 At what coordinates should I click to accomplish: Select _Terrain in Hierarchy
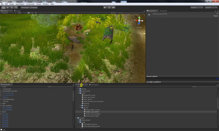[5, 102]
